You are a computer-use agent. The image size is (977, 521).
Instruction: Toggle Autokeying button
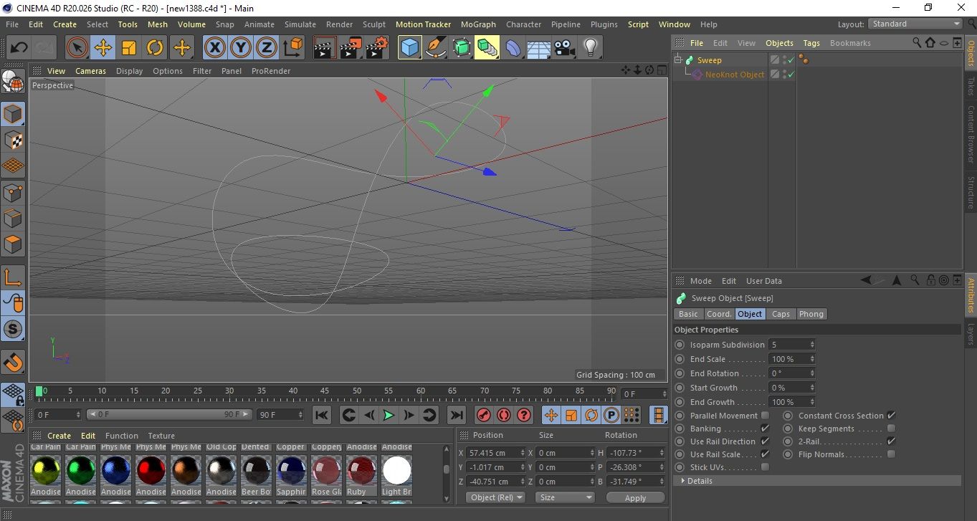(x=504, y=415)
